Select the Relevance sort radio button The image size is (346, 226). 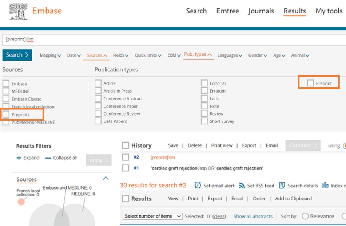(x=305, y=216)
